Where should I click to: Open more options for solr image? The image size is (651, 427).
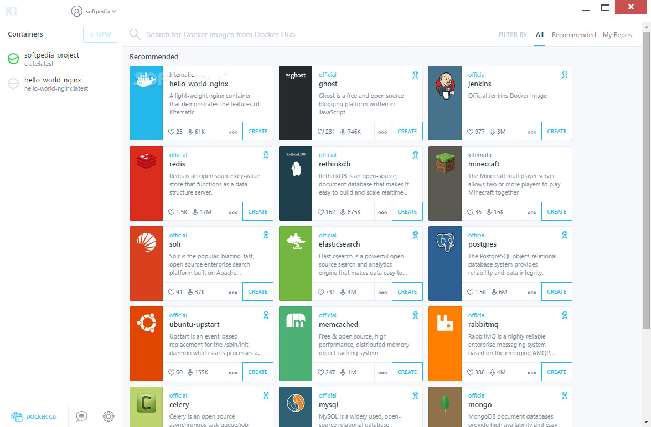[234, 292]
